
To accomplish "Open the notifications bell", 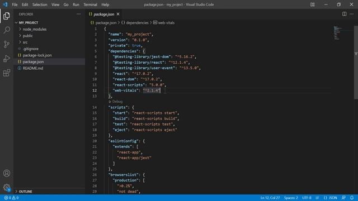I will (352, 198).
